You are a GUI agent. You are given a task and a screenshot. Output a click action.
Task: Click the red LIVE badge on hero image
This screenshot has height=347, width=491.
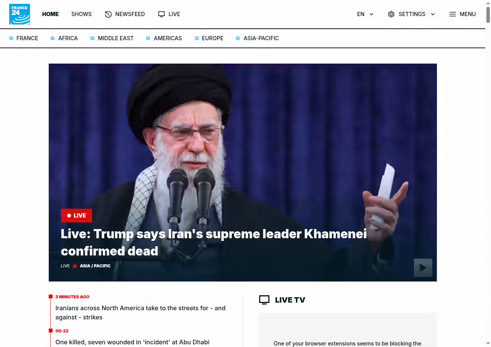point(76,216)
